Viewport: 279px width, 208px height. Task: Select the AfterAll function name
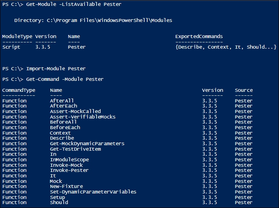pyautogui.click(x=62, y=100)
